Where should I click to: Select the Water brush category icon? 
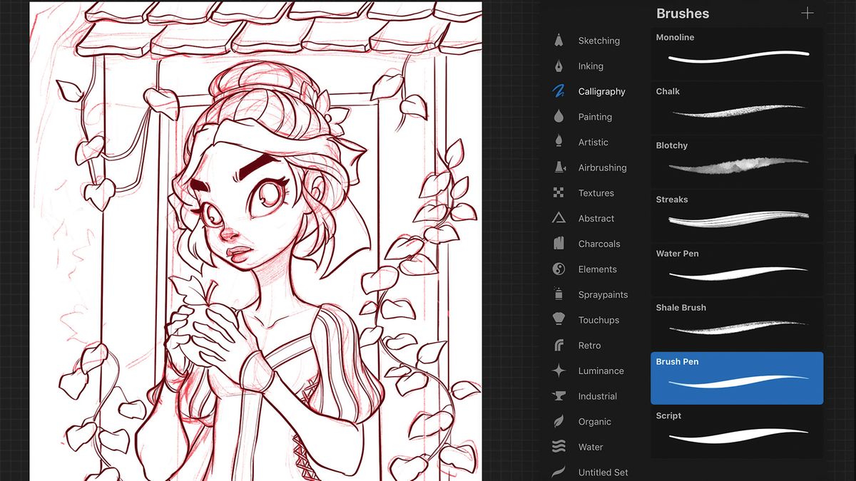click(x=559, y=447)
